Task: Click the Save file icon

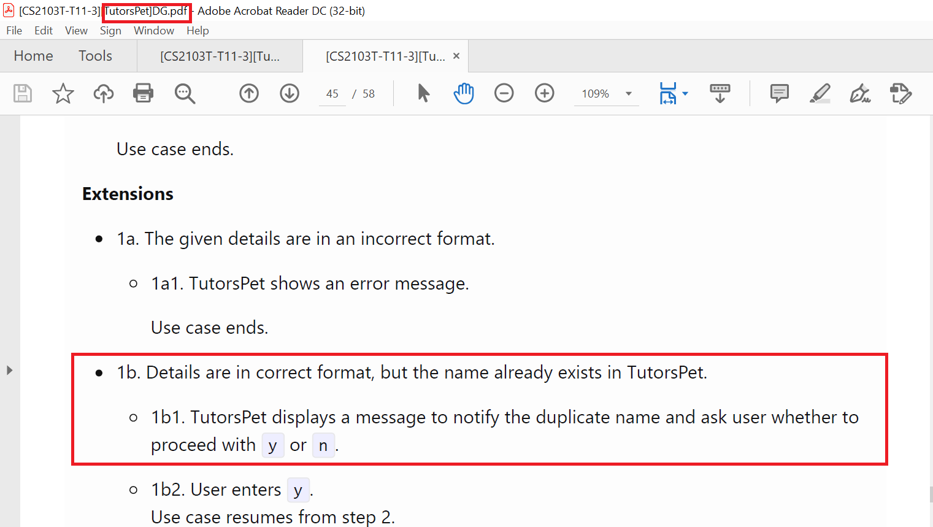Action: (23, 93)
